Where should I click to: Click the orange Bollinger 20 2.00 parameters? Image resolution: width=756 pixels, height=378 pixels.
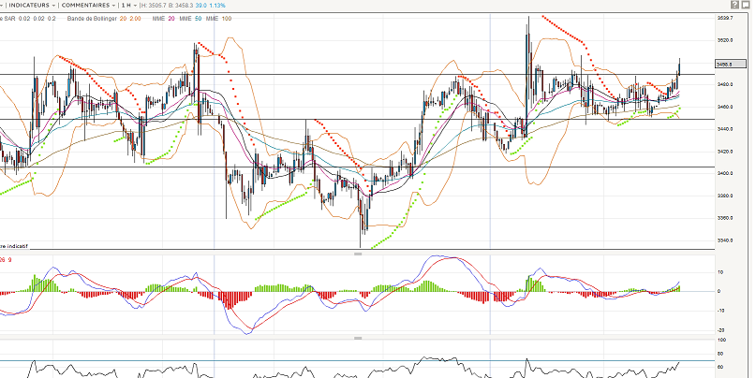(128, 18)
